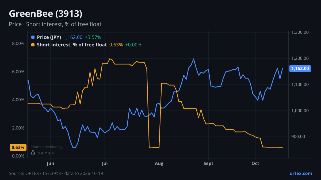Click the ORTEX logo icon
The image size is (321, 180).
33,153
